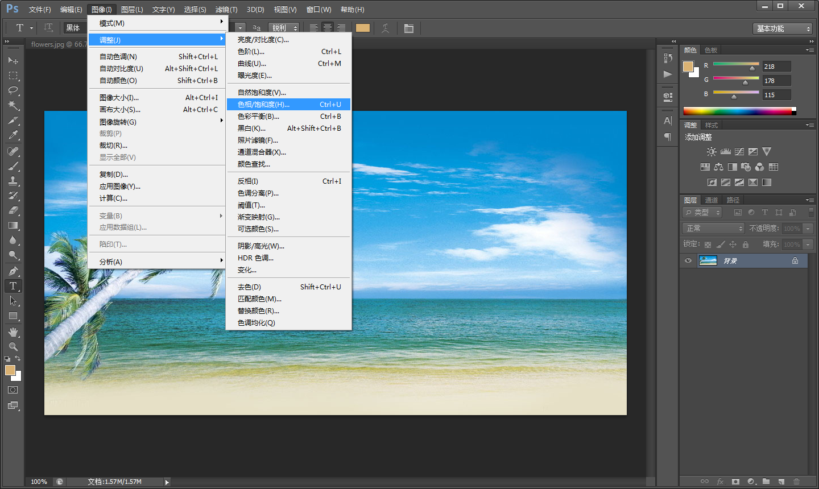Click 自动色调(N) in the Image menu
819x489 pixels.
[158, 57]
